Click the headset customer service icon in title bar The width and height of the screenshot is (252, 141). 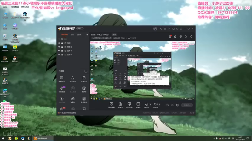161,29
